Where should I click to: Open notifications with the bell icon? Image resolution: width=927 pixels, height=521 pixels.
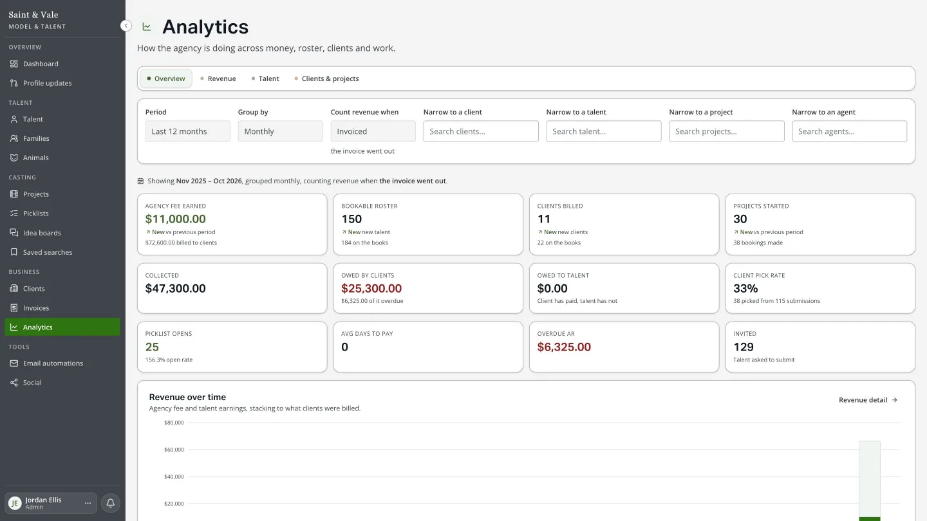click(111, 503)
